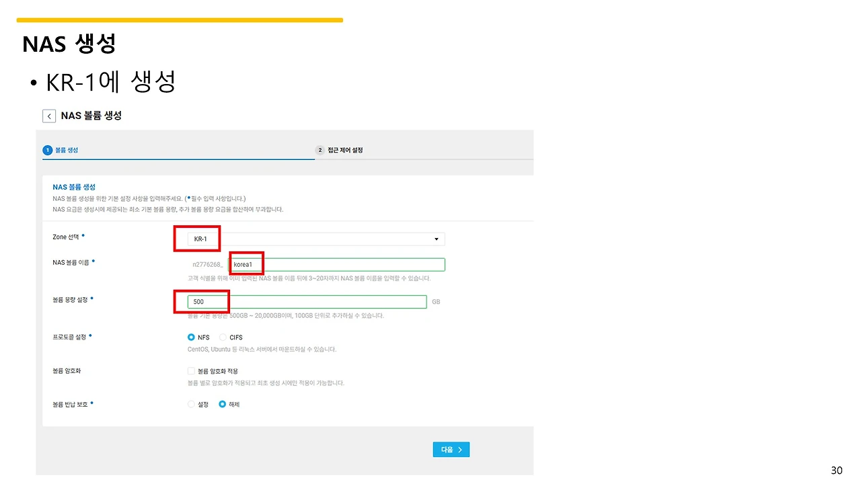Click the GB unit label beside capacity

point(436,302)
